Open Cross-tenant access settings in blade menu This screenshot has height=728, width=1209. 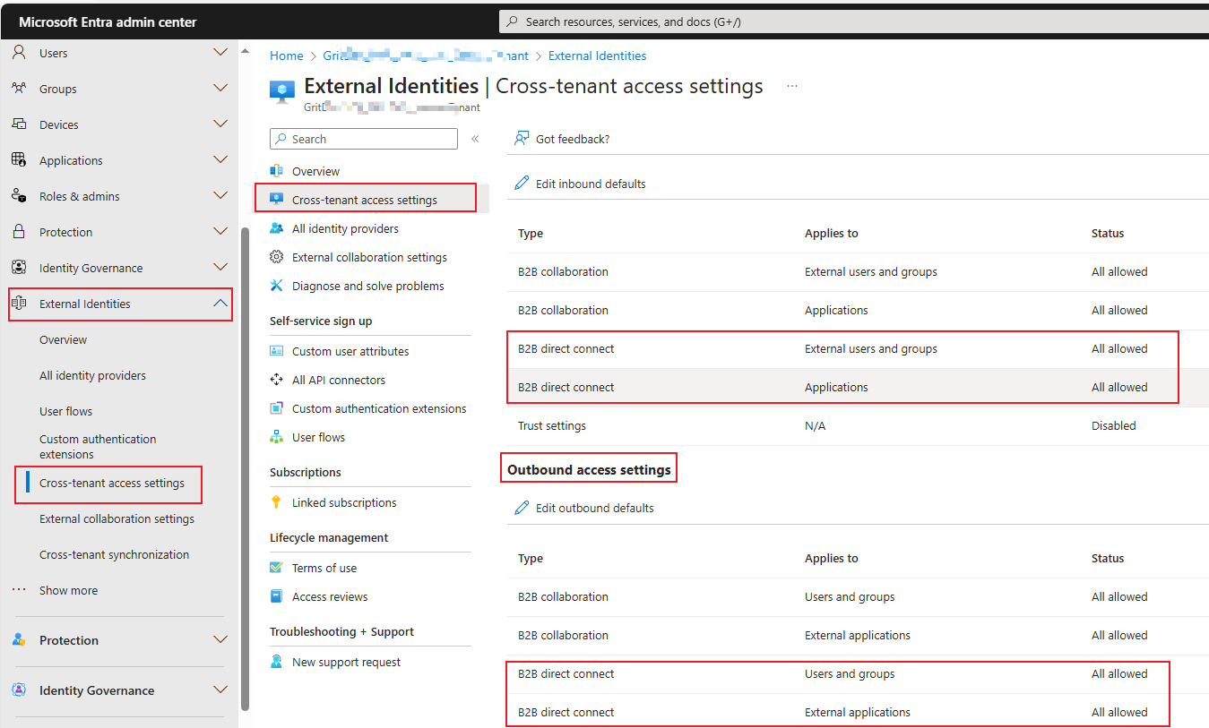[x=365, y=200]
